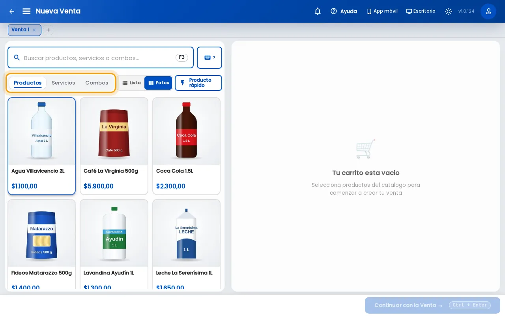This screenshot has width=505, height=316.
Task: Switch to Escritorio mode
Action: coord(421,11)
